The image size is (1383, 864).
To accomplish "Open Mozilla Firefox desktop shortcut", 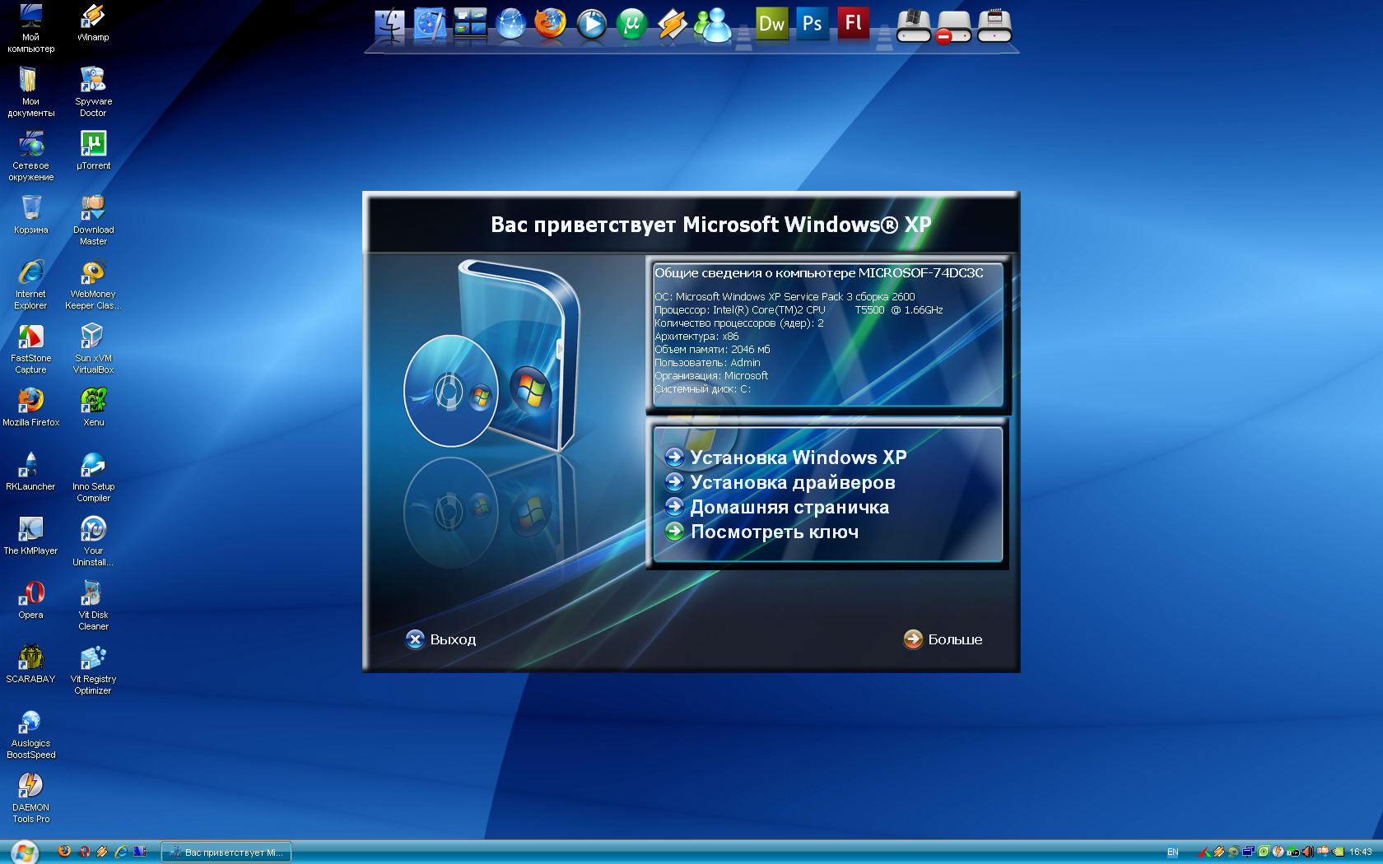I will (30, 406).
